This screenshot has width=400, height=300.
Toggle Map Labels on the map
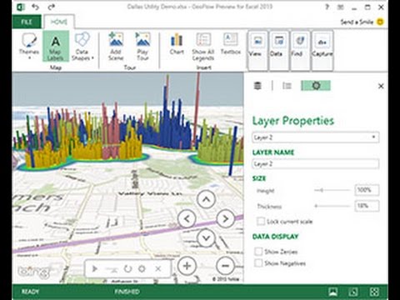pyautogui.click(x=56, y=47)
